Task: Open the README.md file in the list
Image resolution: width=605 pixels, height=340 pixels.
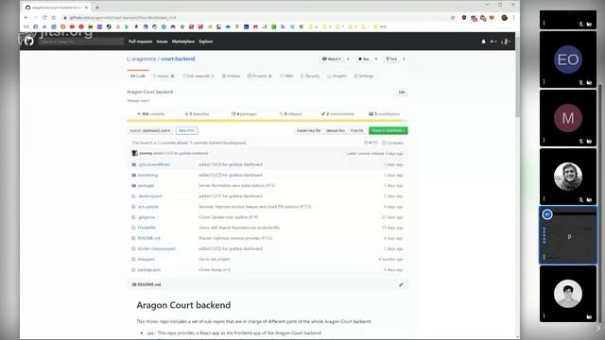Action: (148, 238)
